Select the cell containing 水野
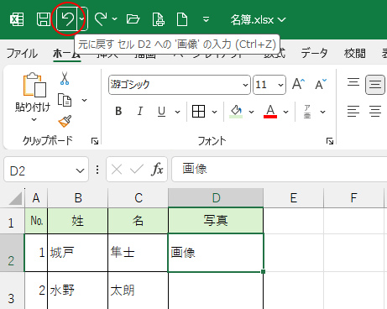 coord(78,291)
